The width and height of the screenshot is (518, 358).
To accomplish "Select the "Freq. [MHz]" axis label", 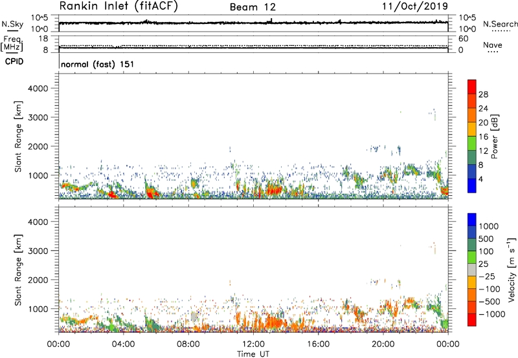I will tap(12, 43).
